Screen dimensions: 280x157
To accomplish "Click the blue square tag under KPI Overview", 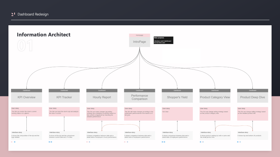I will tap(15, 142).
